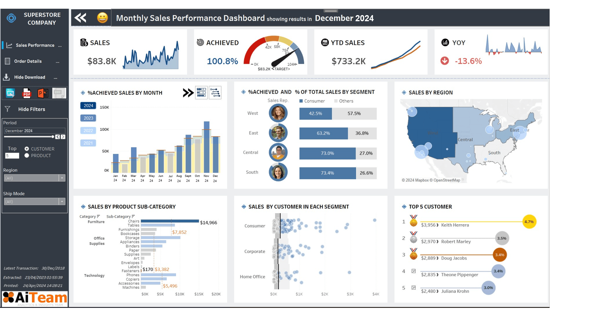
Task: Sort by Sub-Category sort icon
Action: [x=133, y=216]
